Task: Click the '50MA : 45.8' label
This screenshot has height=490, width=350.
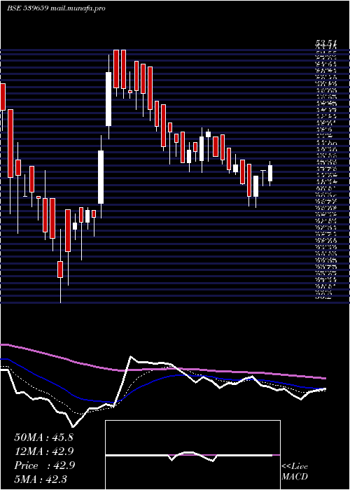Action: [x=43, y=437]
